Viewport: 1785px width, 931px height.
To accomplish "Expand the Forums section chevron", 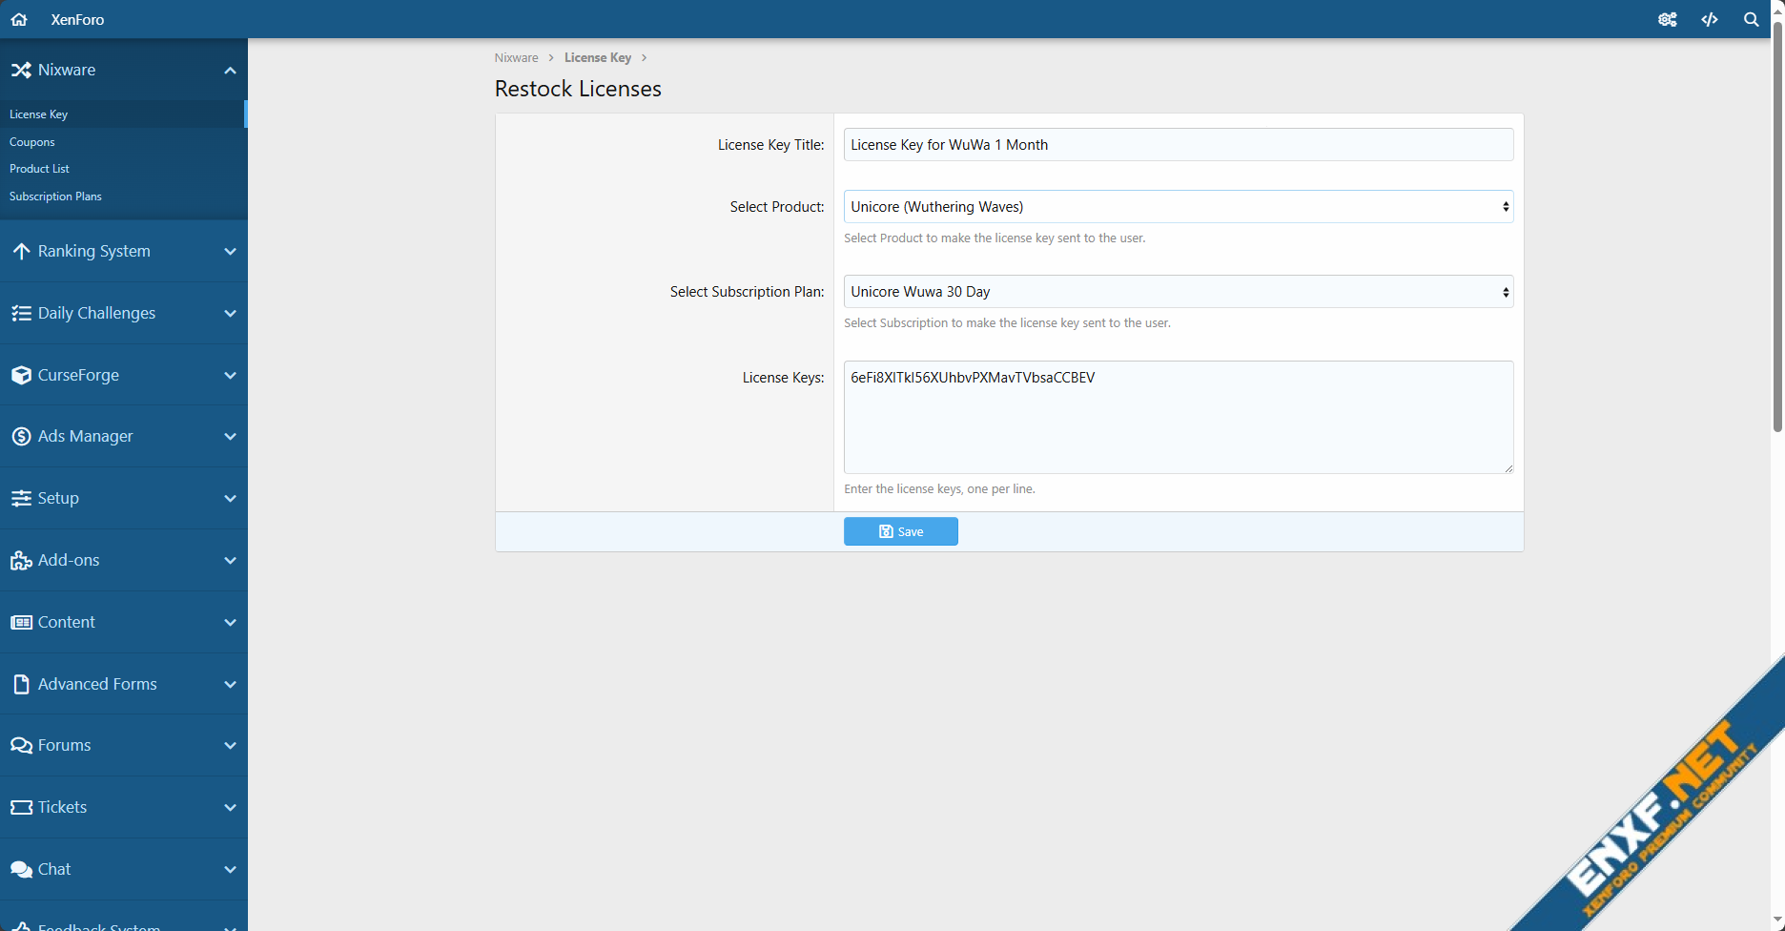I will point(230,745).
